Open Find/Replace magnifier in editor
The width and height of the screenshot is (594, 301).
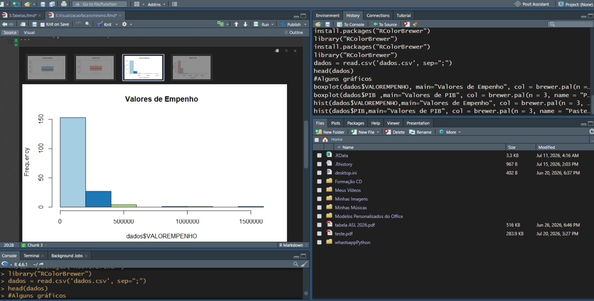point(88,24)
